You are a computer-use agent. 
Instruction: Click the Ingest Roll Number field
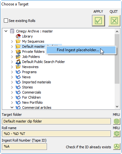point(24,146)
